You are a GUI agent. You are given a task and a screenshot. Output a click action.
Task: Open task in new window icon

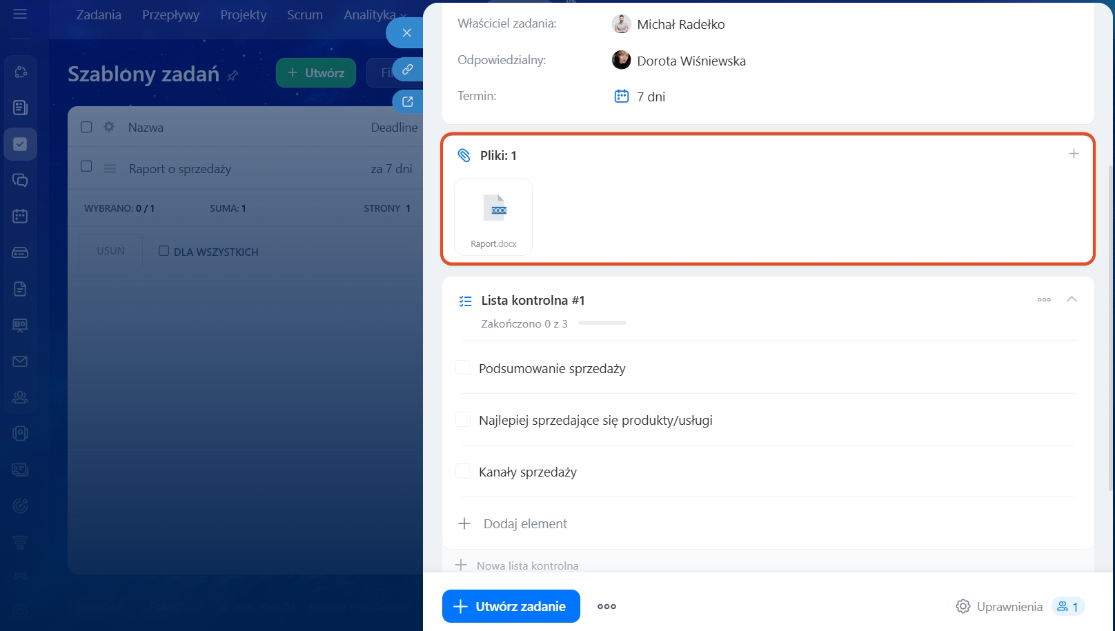coord(408,101)
